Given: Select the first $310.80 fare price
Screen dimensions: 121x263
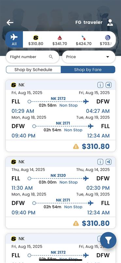Looking at the screenshot, I should [95, 146].
